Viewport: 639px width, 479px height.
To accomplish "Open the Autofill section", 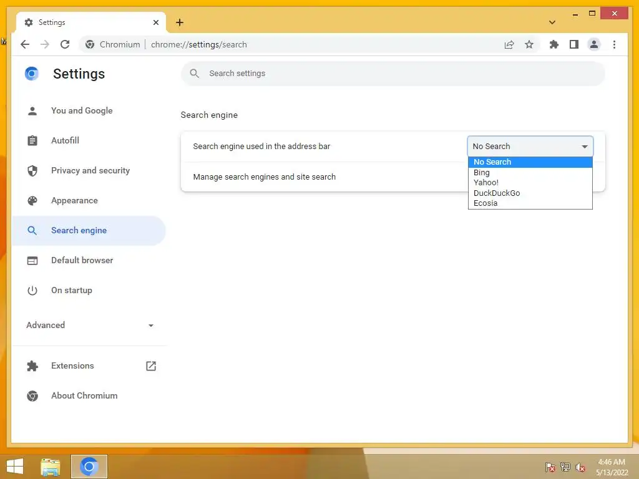I will click(89, 140).
